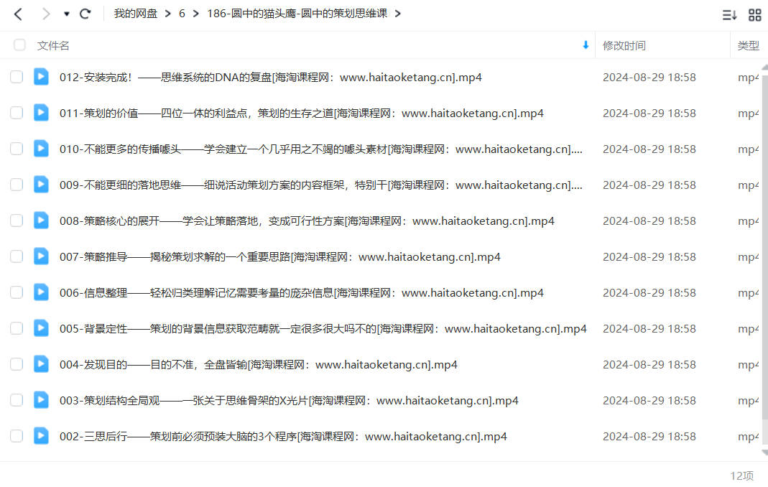Select file name 010-不能更多的传播噱头

coord(321,149)
